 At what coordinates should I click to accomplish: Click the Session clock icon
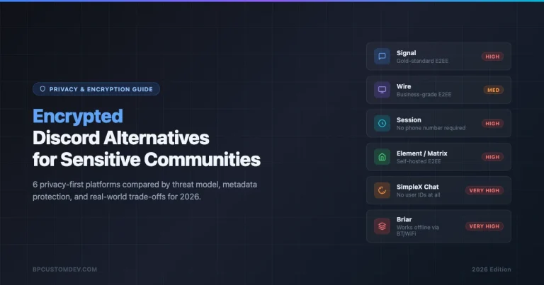click(x=382, y=123)
